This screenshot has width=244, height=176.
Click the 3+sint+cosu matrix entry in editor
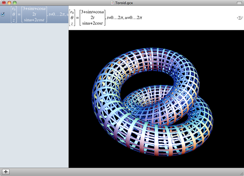click(93, 12)
